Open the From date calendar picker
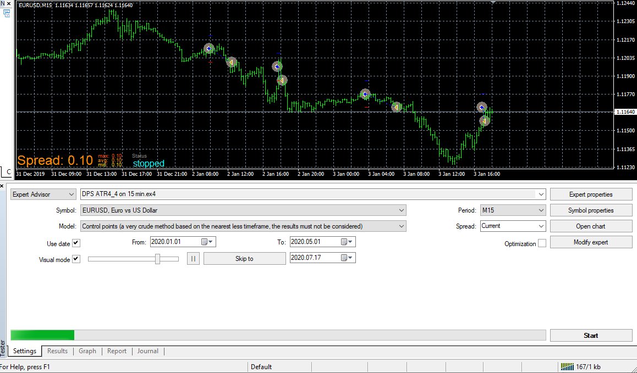The height and width of the screenshot is (373, 637). click(207, 242)
